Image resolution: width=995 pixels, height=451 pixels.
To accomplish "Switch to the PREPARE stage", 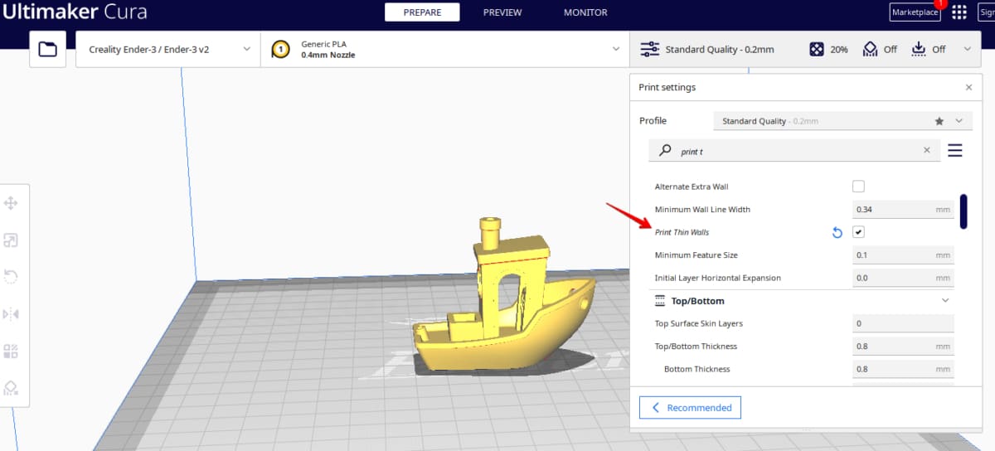I will pyautogui.click(x=422, y=12).
